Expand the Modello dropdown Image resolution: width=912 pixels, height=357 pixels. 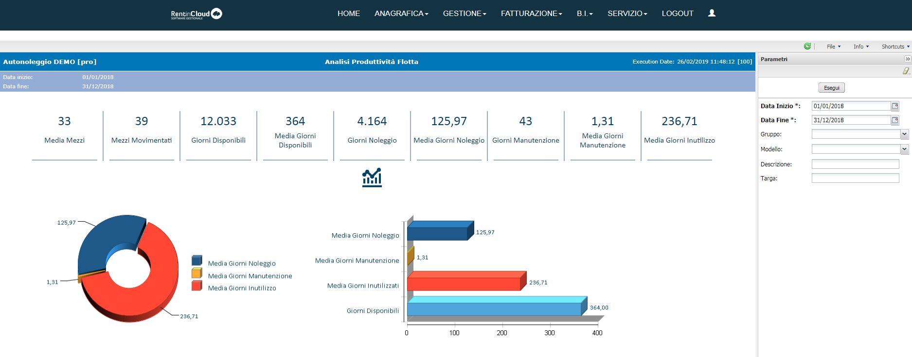pos(904,149)
